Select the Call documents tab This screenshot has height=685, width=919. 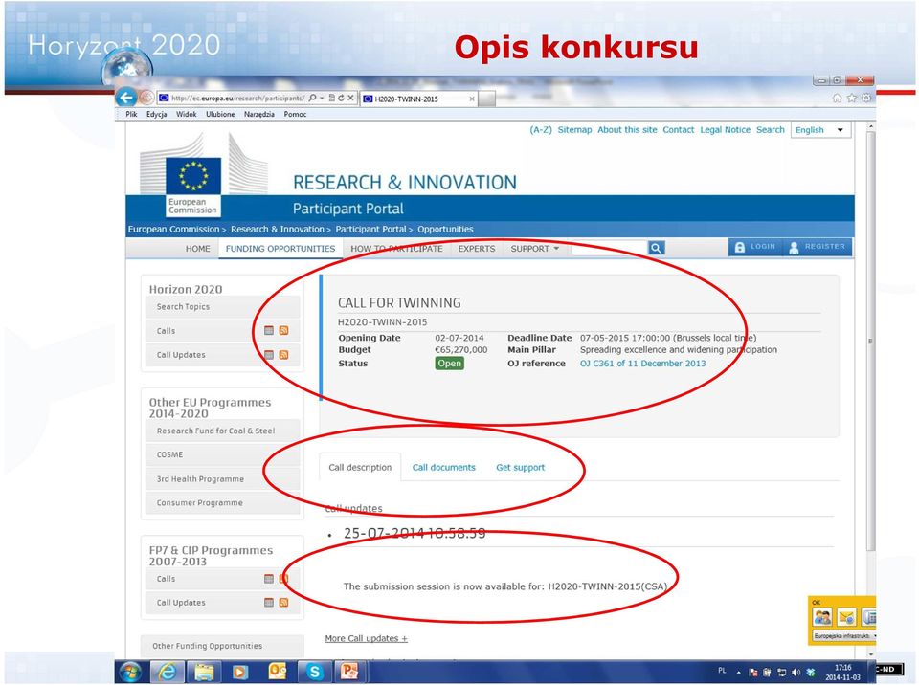click(x=443, y=468)
